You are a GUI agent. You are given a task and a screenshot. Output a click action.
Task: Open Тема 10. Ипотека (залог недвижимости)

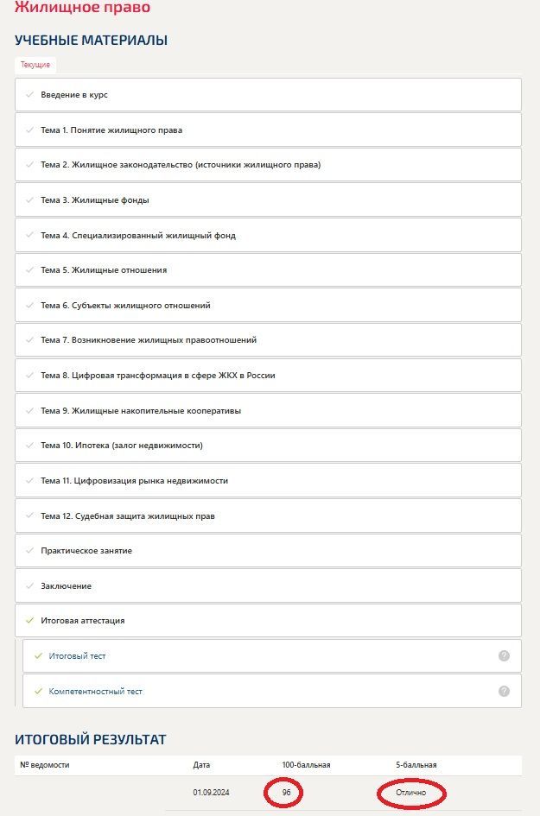(x=268, y=446)
